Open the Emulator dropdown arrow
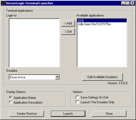The width and height of the screenshot is (136, 120). point(57,77)
